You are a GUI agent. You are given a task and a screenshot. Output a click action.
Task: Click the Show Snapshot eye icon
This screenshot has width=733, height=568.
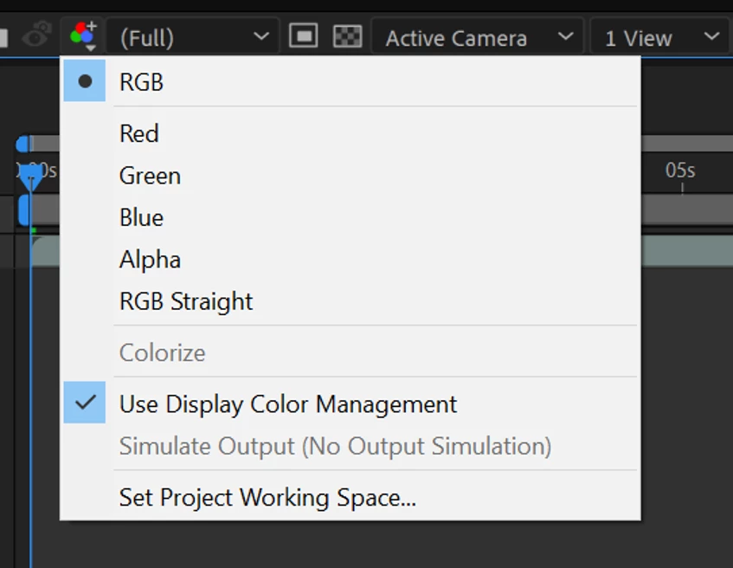click(x=36, y=36)
